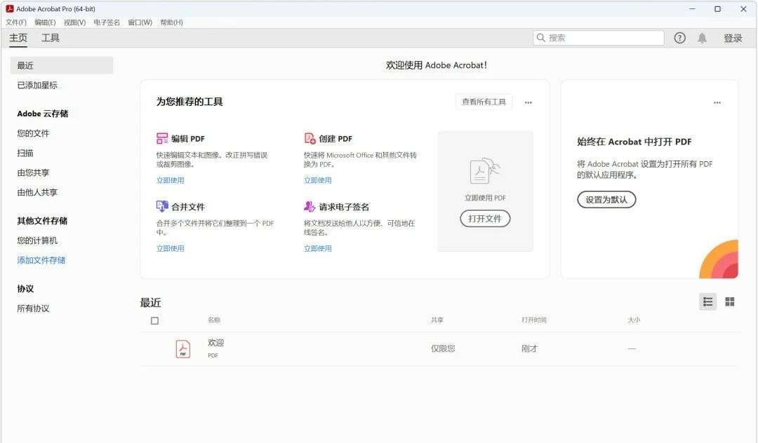Switch to the grid thumbnail view icon

pos(730,301)
